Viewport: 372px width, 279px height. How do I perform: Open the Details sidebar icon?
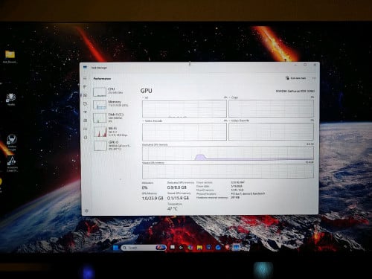coord(86,129)
